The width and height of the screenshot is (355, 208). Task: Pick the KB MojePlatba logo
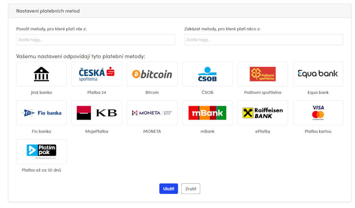click(x=97, y=113)
